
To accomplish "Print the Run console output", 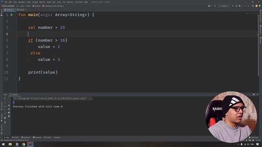I will [x=9, y=113].
